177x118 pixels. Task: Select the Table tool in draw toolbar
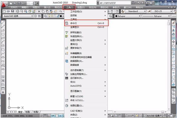coord(3,88)
